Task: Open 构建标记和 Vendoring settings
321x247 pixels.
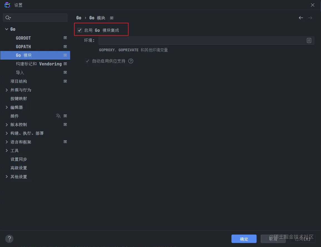Action: (35, 64)
